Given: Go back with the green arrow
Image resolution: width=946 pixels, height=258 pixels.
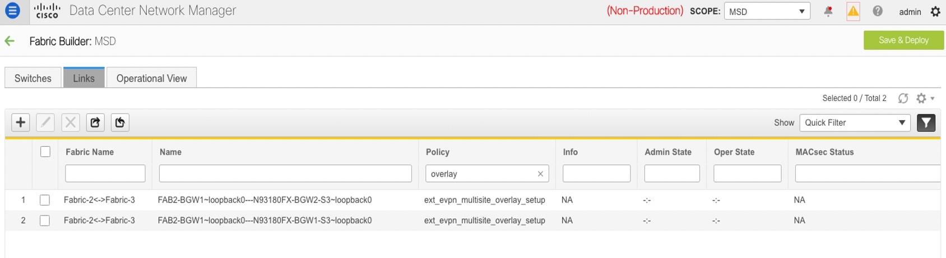Looking at the screenshot, I should pos(10,41).
